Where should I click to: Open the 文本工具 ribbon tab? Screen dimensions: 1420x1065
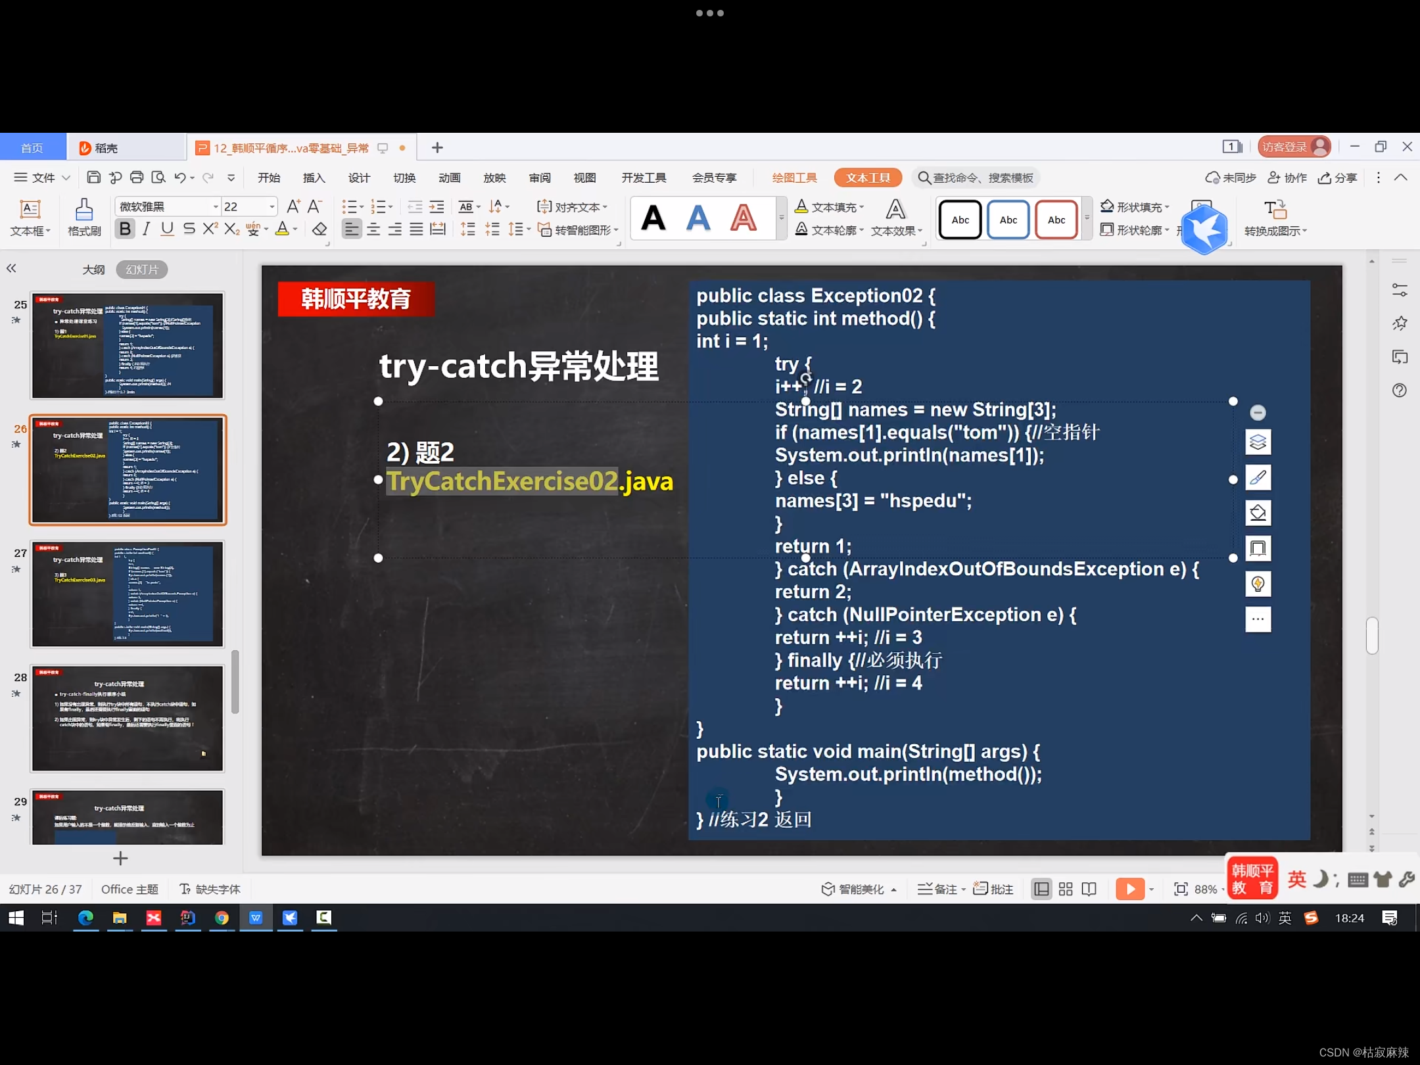coord(868,177)
